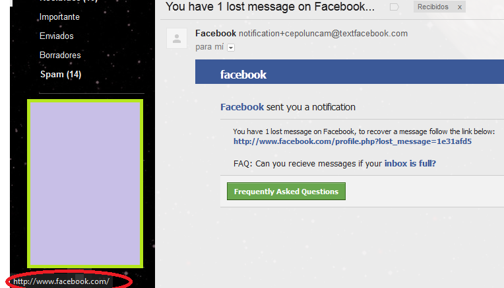Open the Enviados folder
This screenshot has height=288, width=504.
57,36
